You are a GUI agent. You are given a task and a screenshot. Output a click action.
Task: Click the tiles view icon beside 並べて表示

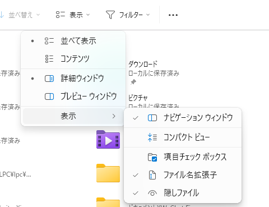[49, 41]
